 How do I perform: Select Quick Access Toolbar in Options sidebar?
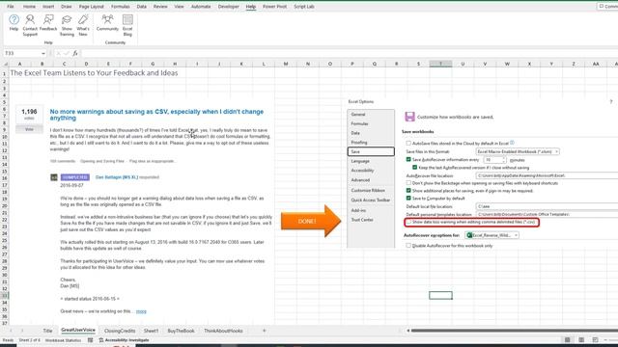click(371, 200)
